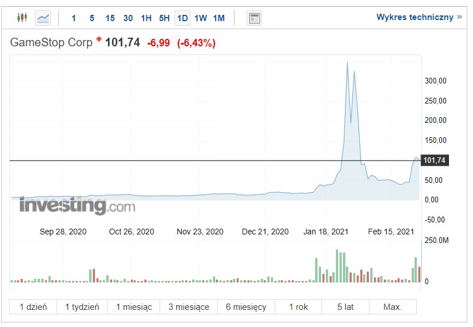Click the 50,00 price axis label
Screen dimensions: 473x327
point(434,180)
